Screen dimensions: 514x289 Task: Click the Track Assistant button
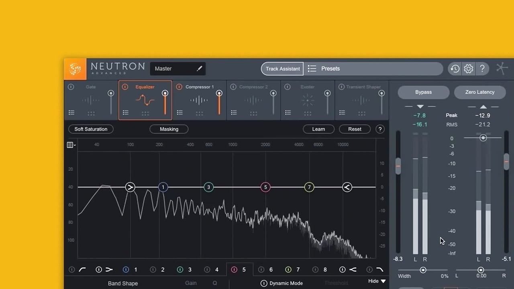point(283,69)
